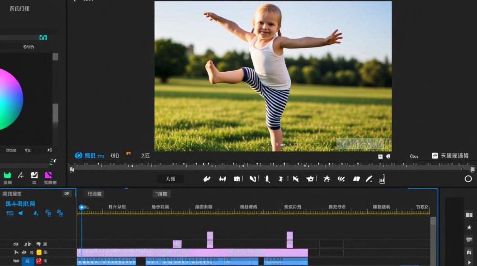Click the white icon beside the label below preview right
The width and height of the screenshot is (477, 266).
click(435, 156)
